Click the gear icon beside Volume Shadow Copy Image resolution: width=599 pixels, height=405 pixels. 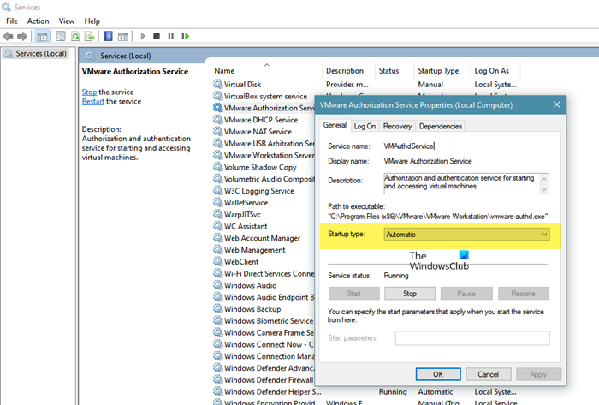[217, 167]
